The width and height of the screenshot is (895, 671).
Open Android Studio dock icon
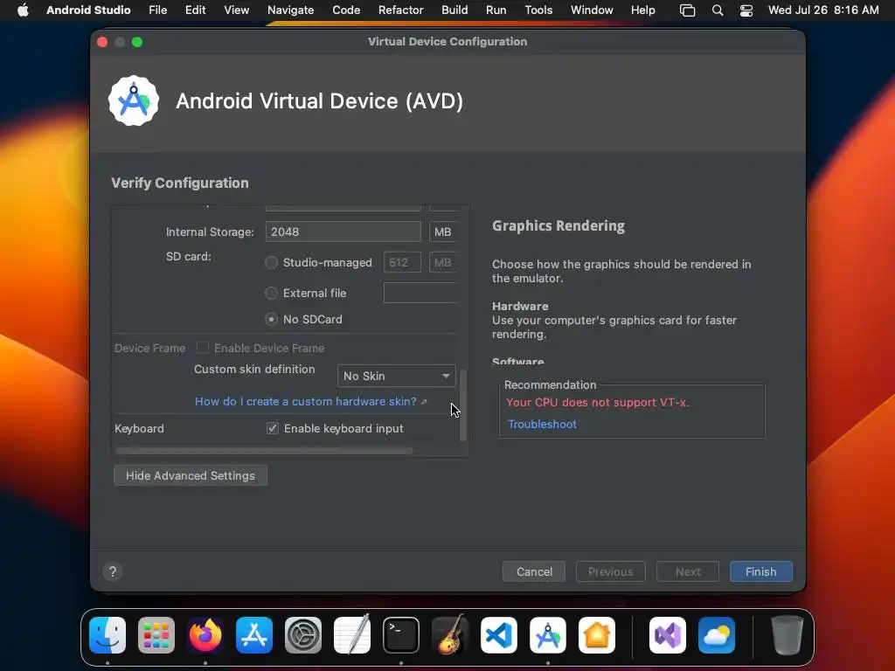548,635
